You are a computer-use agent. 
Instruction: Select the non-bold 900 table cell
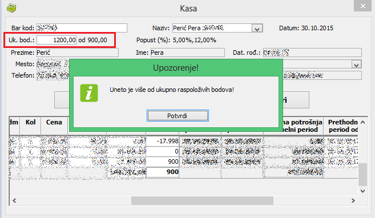click(x=163, y=162)
